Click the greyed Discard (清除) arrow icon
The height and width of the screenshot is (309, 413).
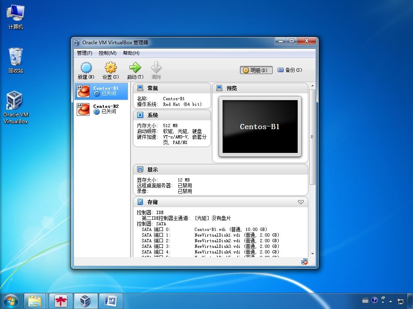156,67
